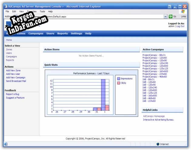Switch to the Users navigation tab

(x=50, y=33)
